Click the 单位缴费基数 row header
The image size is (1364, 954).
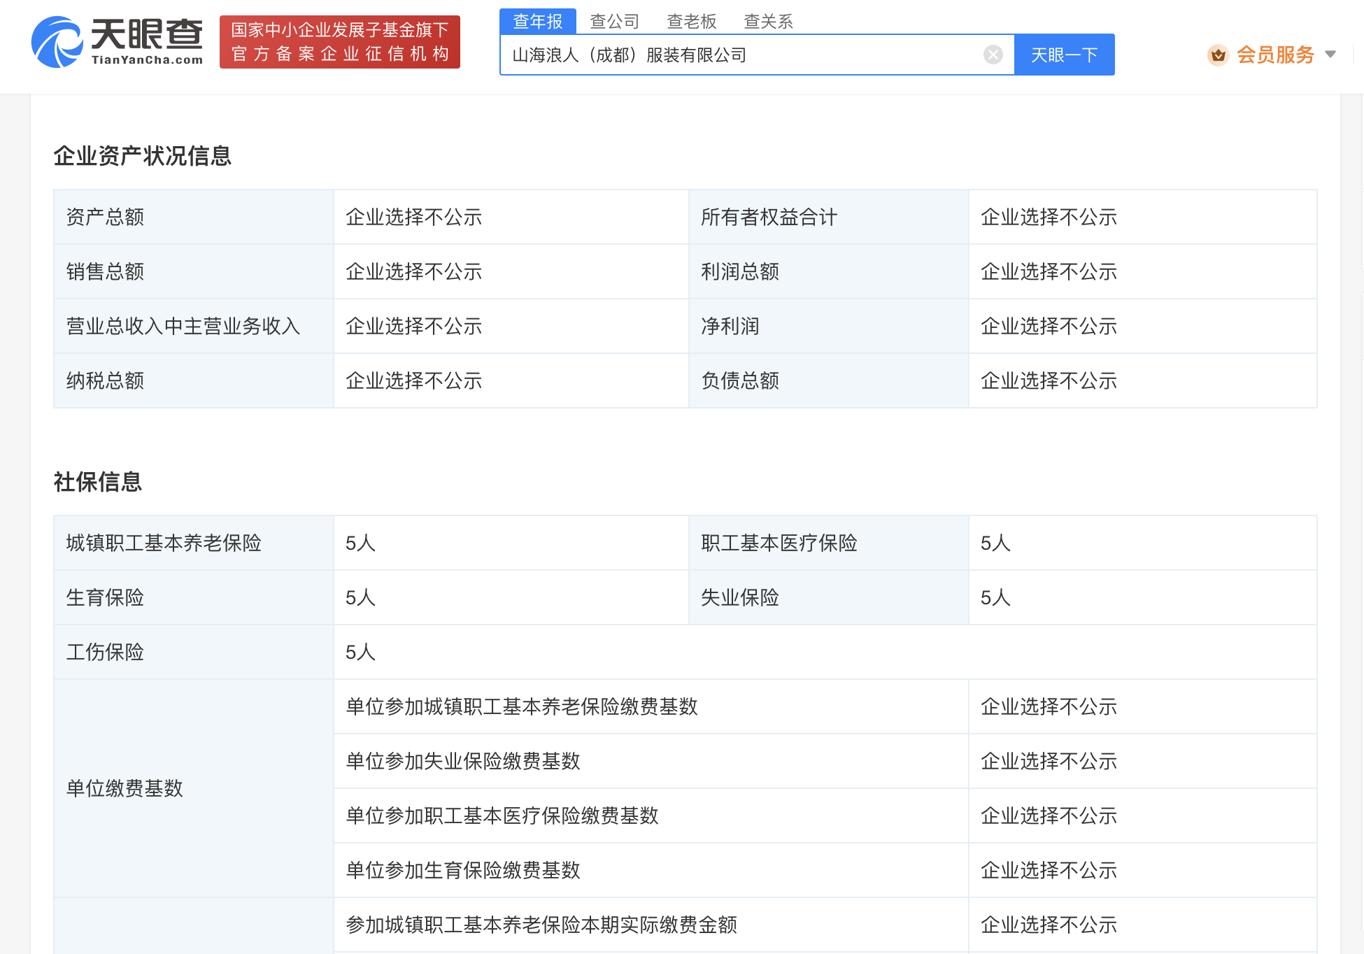click(x=194, y=788)
